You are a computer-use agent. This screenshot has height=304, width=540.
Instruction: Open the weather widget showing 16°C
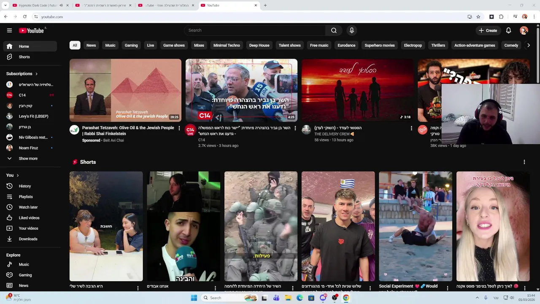[19, 297]
